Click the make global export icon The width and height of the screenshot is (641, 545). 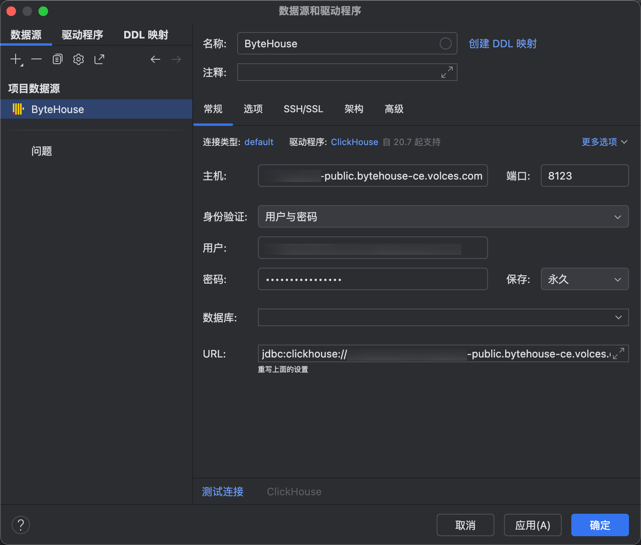(99, 60)
